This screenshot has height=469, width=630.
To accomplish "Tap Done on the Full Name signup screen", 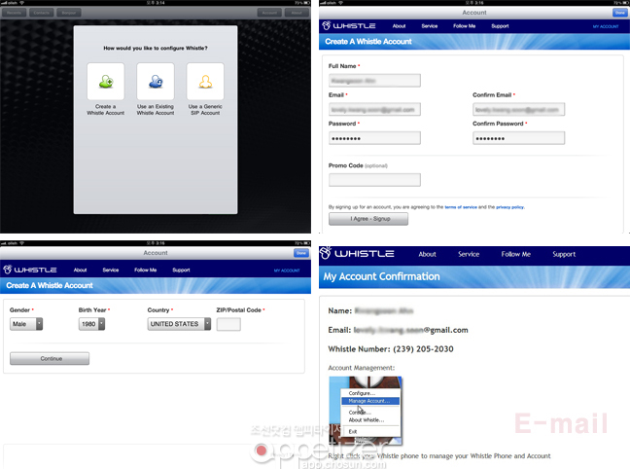I will pos(620,13).
